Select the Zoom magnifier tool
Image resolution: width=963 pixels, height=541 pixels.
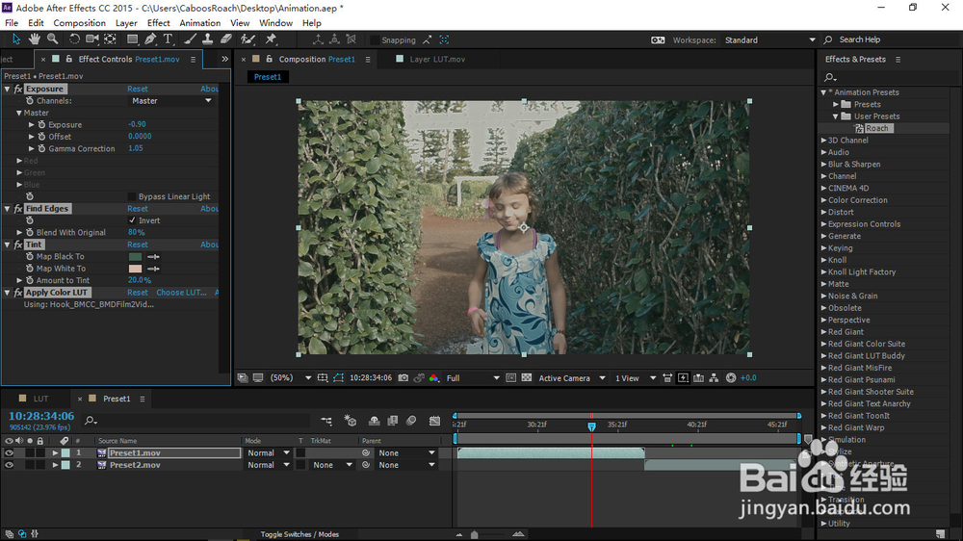point(53,39)
